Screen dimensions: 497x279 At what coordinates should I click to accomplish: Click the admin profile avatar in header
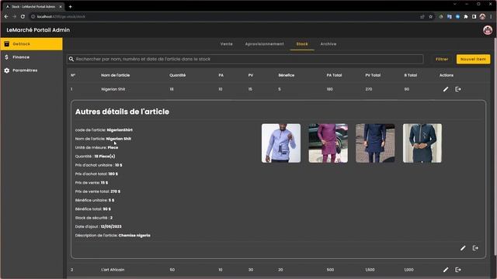click(x=488, y=30)
